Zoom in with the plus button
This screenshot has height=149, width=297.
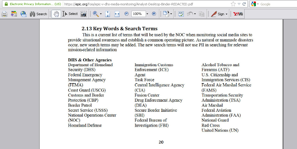point(154,14)
